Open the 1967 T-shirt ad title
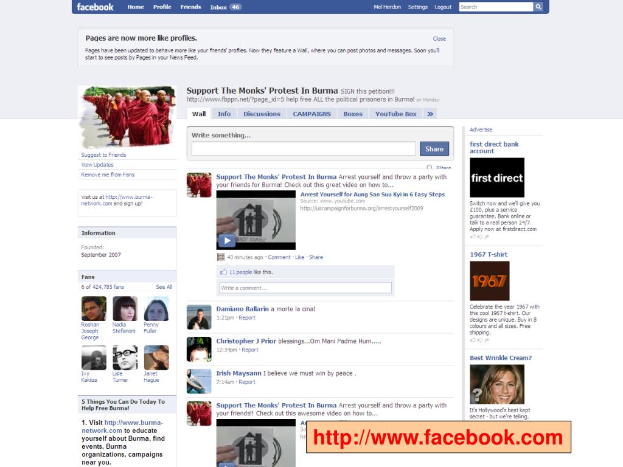 coord(489,255)
